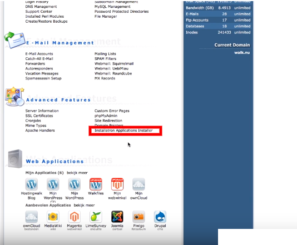297x245 pixels.
Task: Open Custom Error Pages
Action: click(112, 111)
